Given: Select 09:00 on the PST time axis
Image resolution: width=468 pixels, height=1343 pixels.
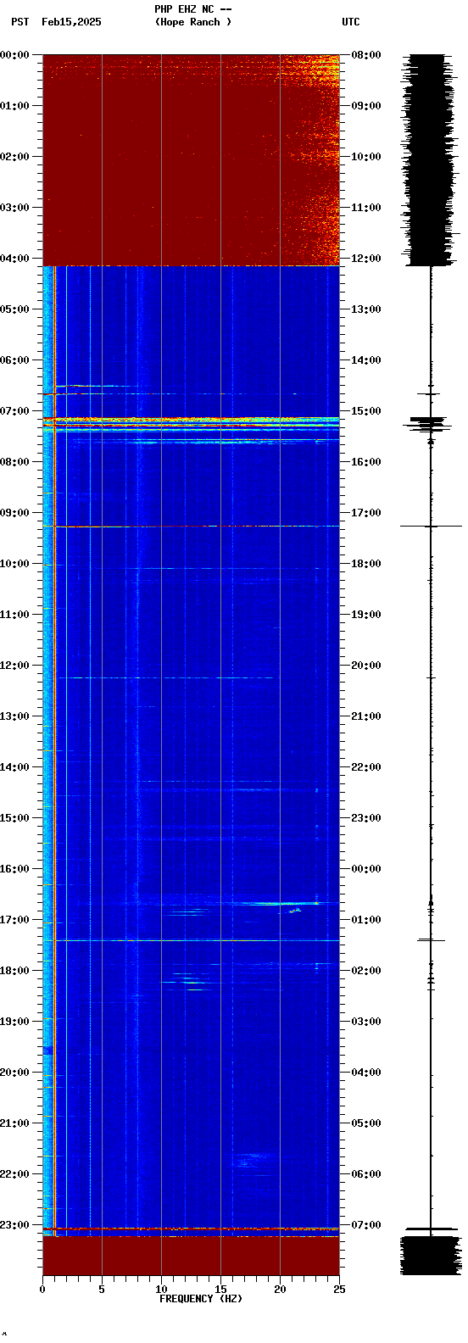Looking at the screenshot, I should (14, 512).
